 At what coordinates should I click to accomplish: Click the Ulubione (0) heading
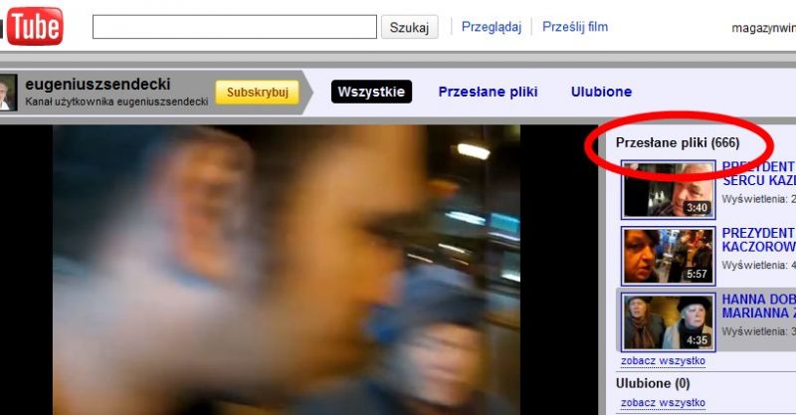pos(653,383)
